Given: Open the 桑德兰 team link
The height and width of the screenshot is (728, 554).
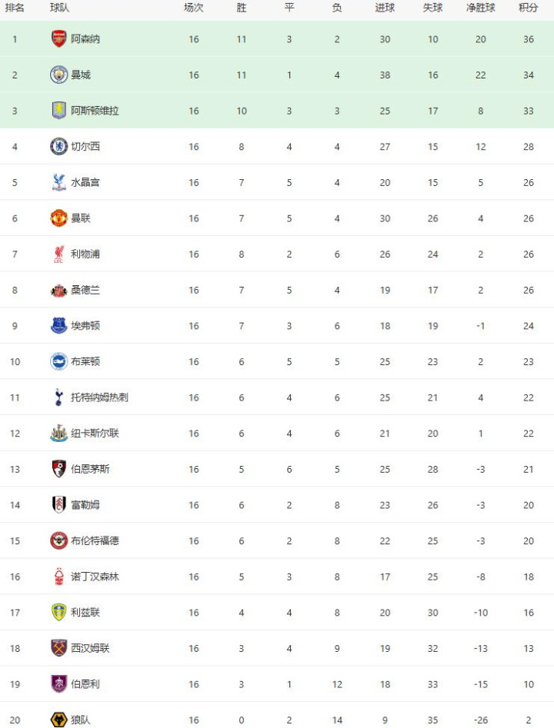Looking at the screenshot, I should coord(85,290).
